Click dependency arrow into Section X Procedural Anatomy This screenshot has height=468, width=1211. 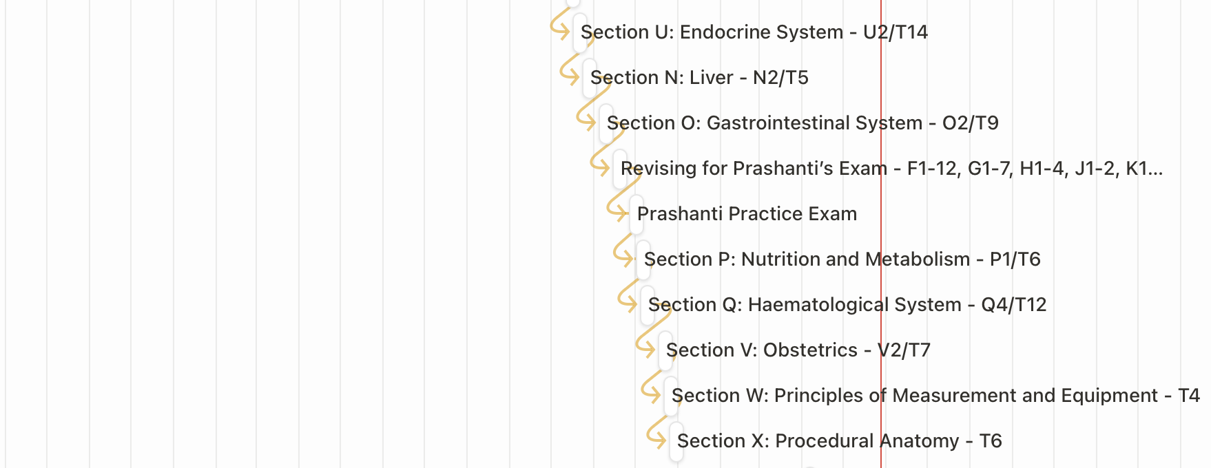(x=657, y=434)
